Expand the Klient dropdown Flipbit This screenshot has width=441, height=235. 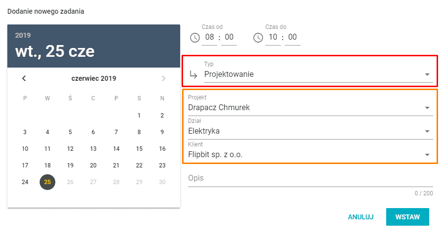click(310, 155)
